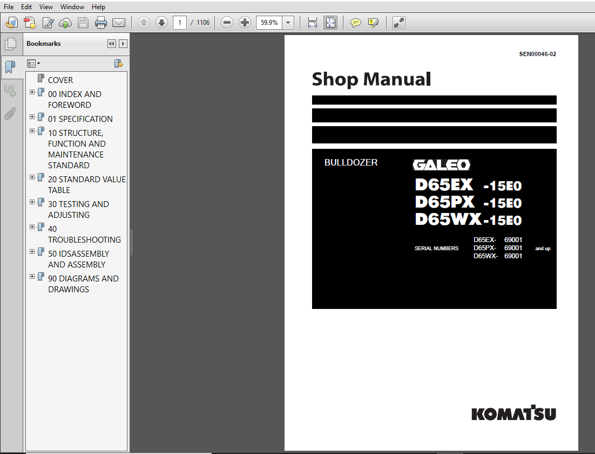Open the Window menu

tap(72, 7)
